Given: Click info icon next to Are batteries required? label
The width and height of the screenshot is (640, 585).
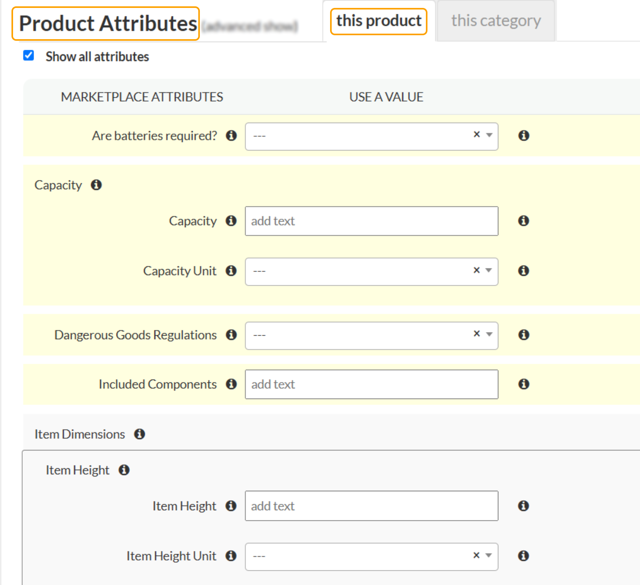Looking at the screenshot, I should tap(231, 136).
